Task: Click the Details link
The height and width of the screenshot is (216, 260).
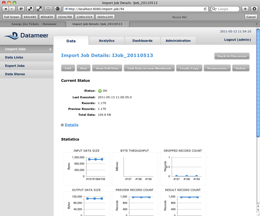Action: point(72,125)
